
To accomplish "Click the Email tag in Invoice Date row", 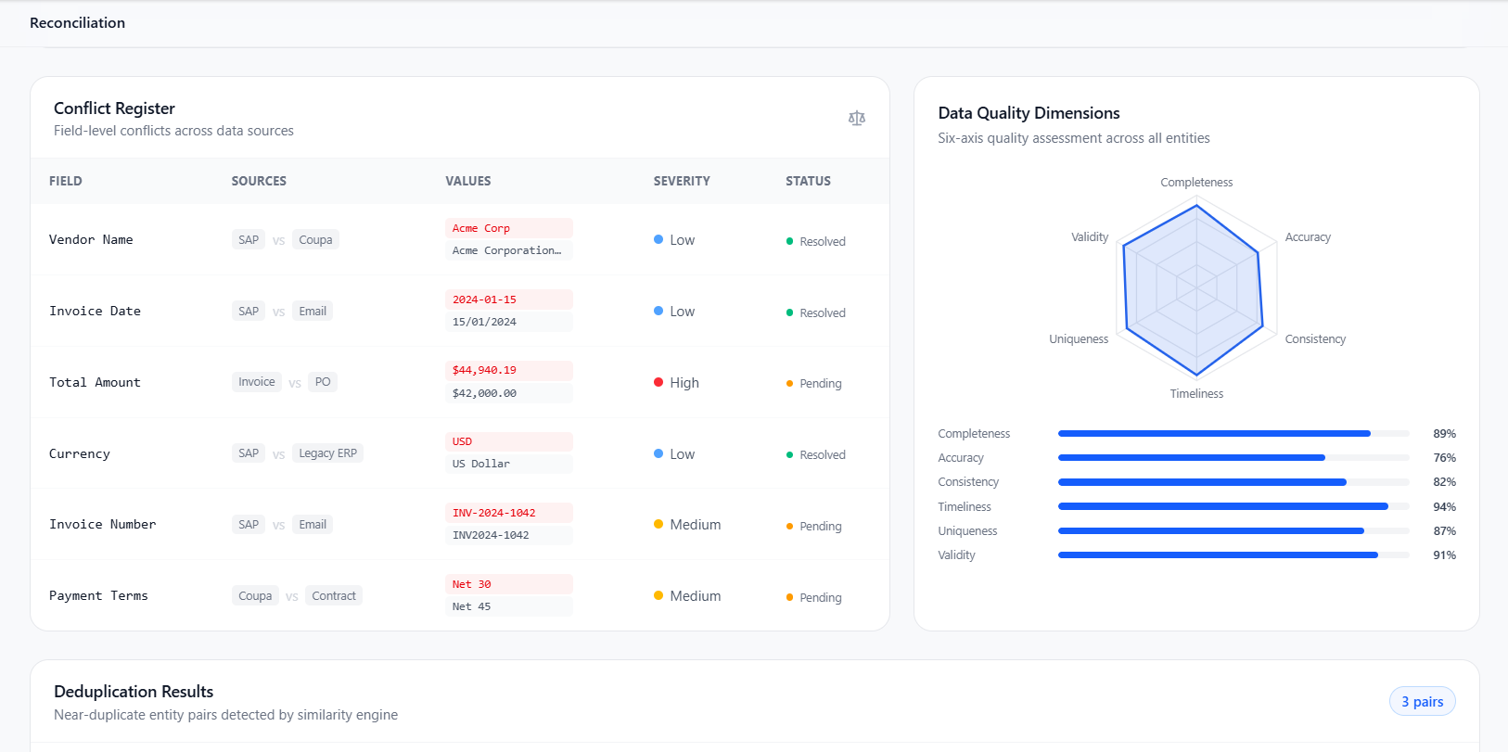I will coord(313,311).
